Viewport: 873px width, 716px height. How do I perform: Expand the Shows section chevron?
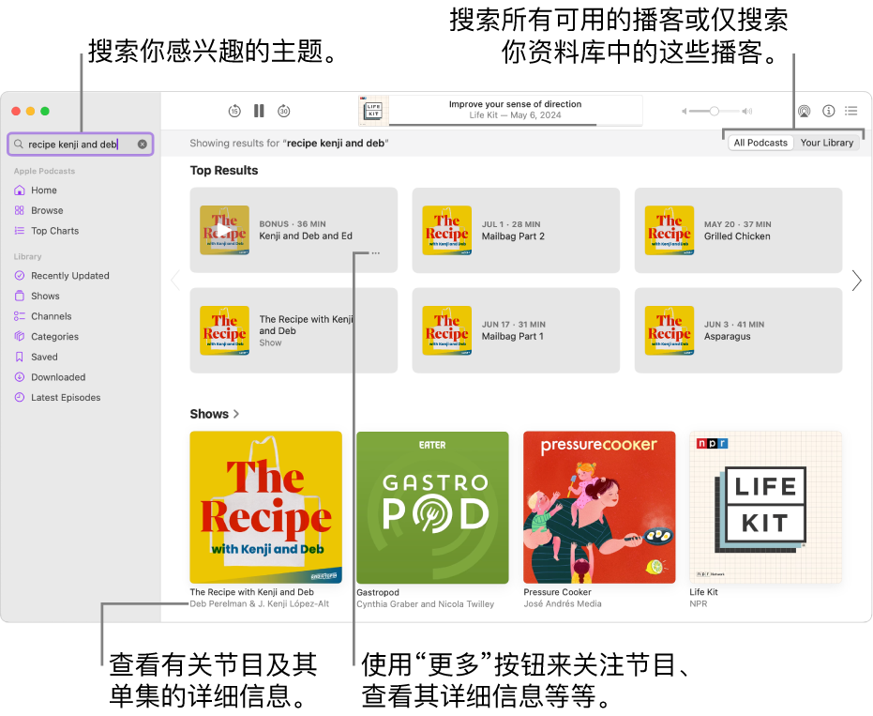(x=236, y=414)
